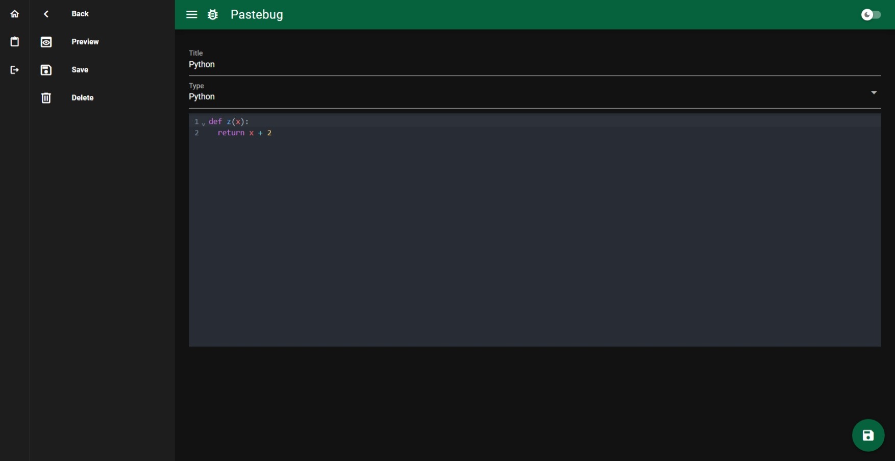Click the clipboard icon in the left rail
This screenshot has width=895, height=461.
15,42
